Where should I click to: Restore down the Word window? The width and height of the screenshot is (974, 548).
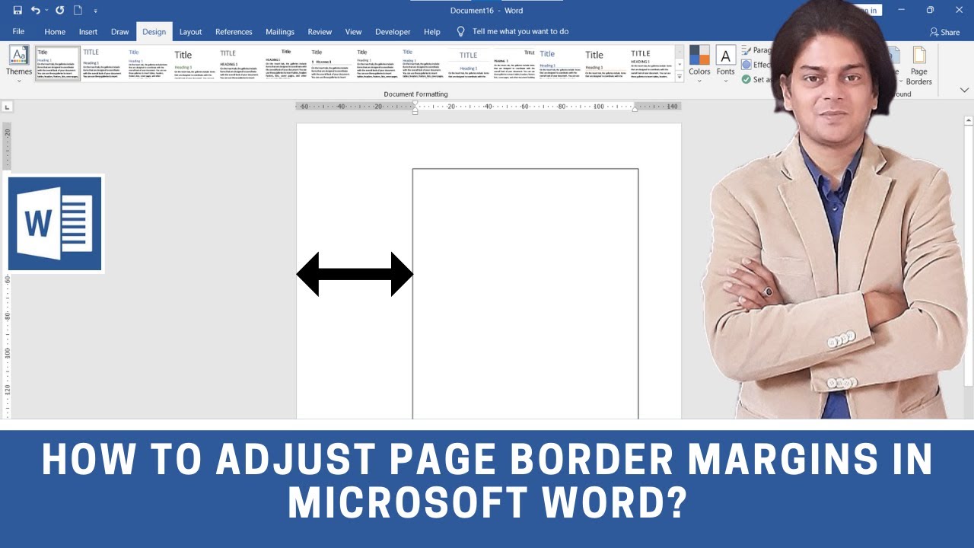930,10
